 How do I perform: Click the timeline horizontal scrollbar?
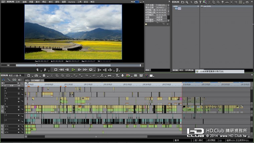point(100,136)
